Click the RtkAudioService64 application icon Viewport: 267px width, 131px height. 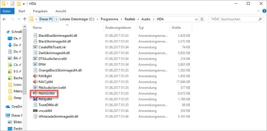coord(35,88)
